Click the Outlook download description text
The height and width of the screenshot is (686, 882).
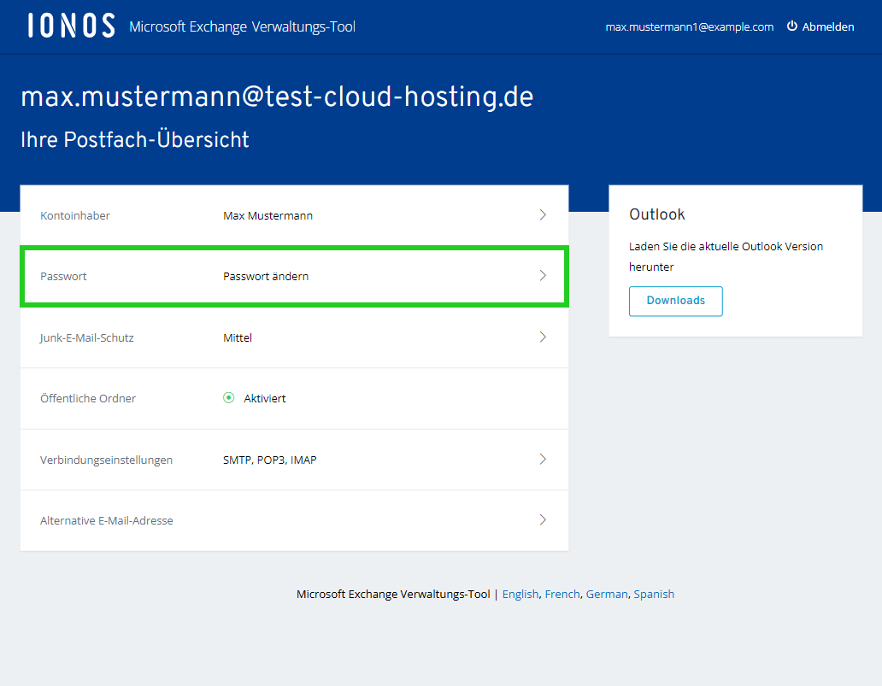pyautogui.click(x=726, y=256)
